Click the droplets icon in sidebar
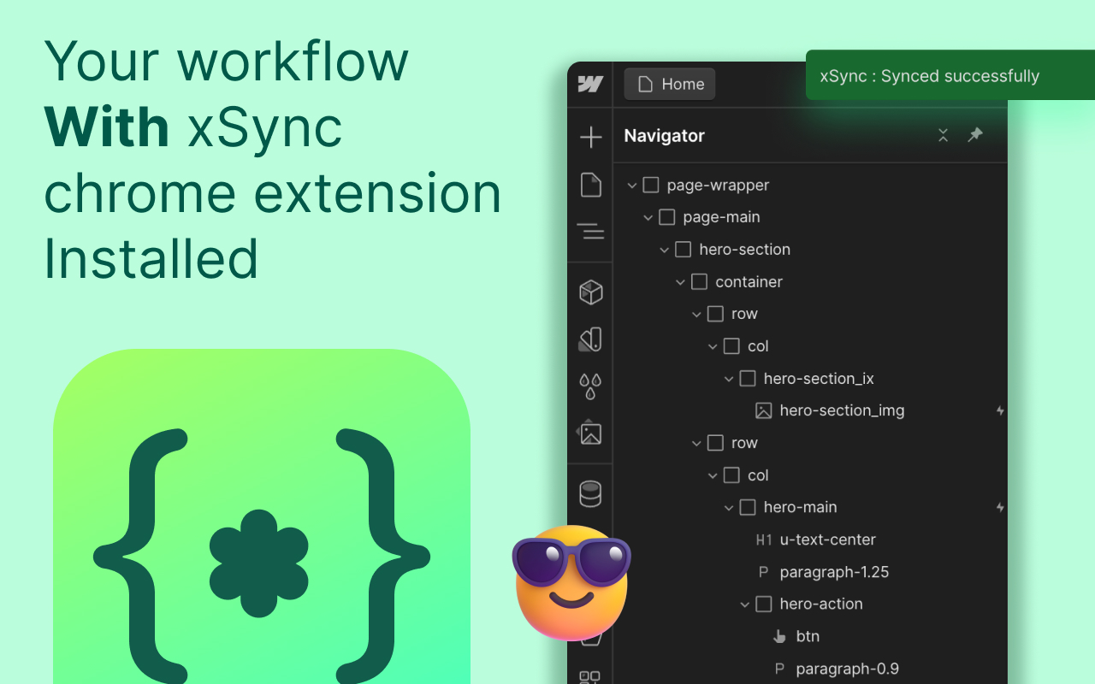This screenshot has height=684, width=1095. pos(590,386)
